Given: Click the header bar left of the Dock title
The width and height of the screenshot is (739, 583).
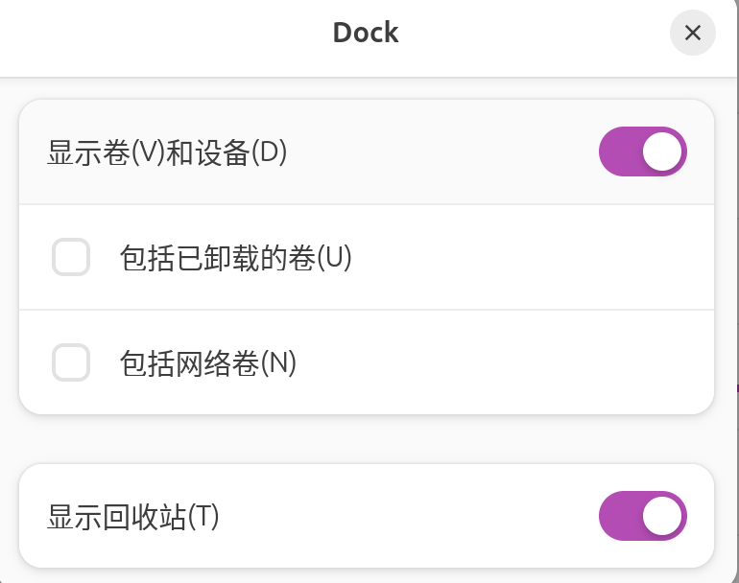Looking at the screenshot, I should pyautogui.click(x=165, y=37).
